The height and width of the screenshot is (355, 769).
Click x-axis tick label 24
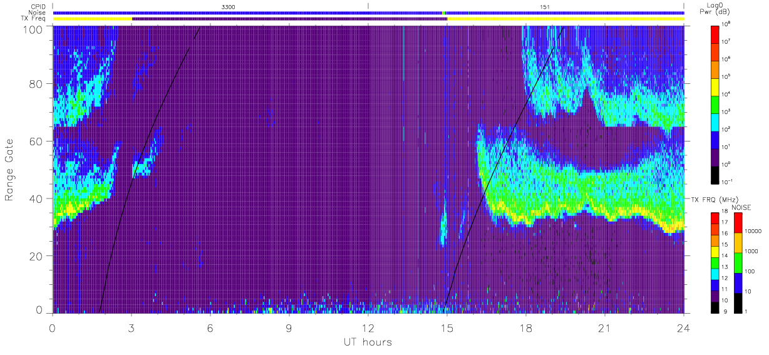click(684, 327)
